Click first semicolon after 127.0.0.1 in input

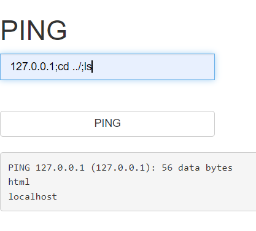tap(55, 68)
